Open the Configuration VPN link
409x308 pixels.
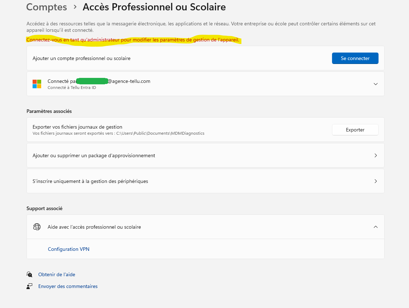pos(69,249)
